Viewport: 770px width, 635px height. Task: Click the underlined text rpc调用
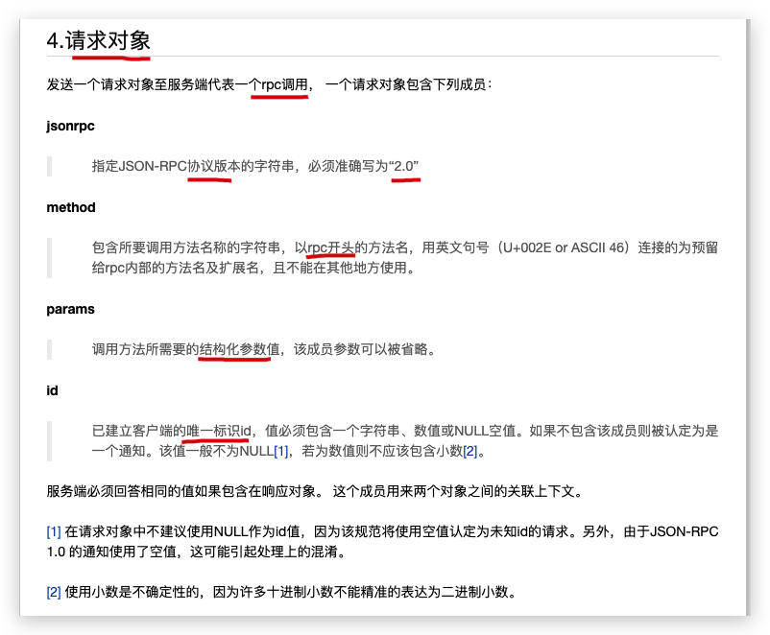click(x=284, y=84)
